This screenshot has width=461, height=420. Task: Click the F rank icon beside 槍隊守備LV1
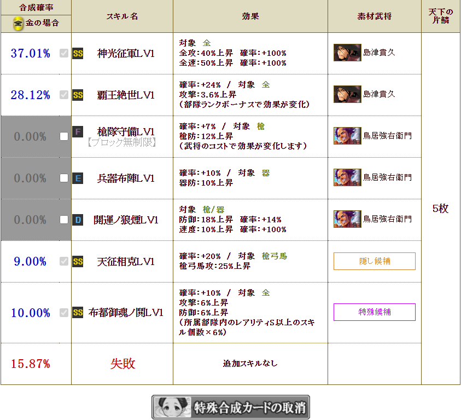[78, 131]
